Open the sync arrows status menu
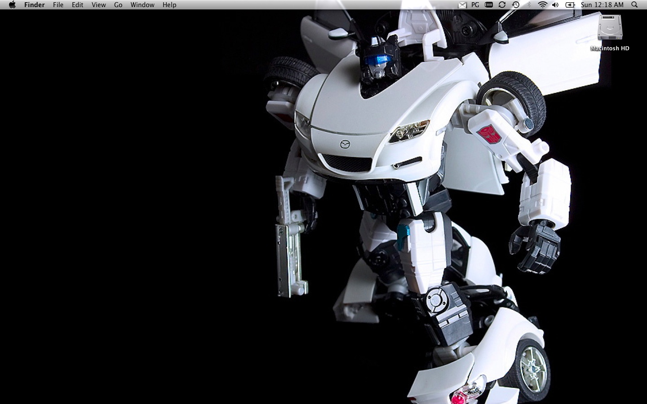This screenshot has height=404, width=647. pyautogui.click(x=502, y=5)
